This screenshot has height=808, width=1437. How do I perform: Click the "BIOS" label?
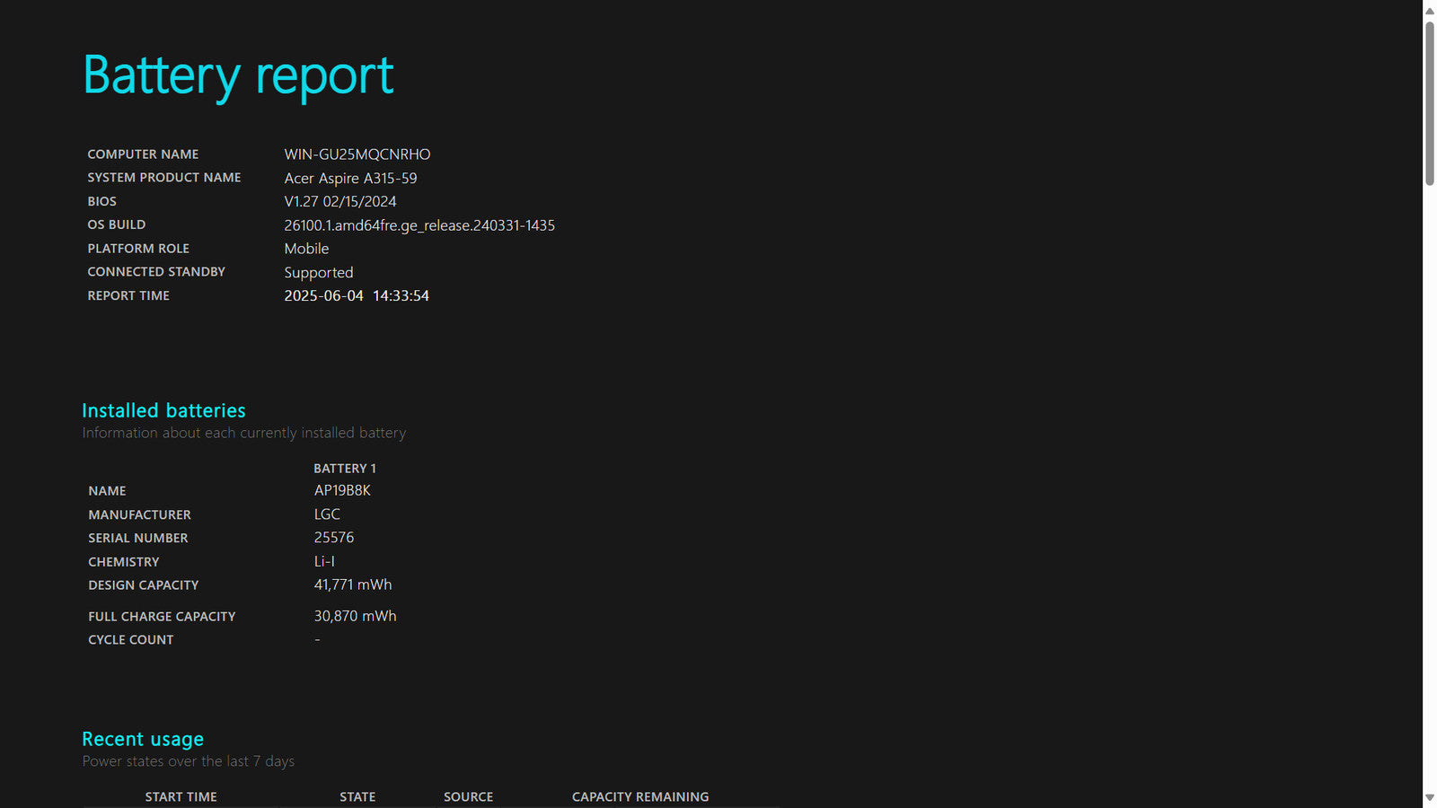(x=101, y=201)
